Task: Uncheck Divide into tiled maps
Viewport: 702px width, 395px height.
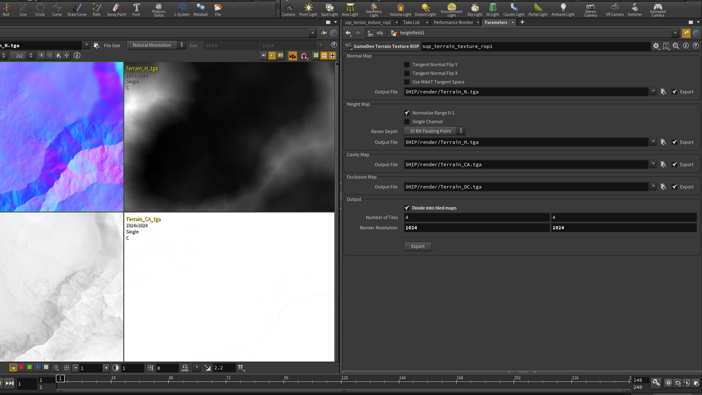Action: [407, 208]
